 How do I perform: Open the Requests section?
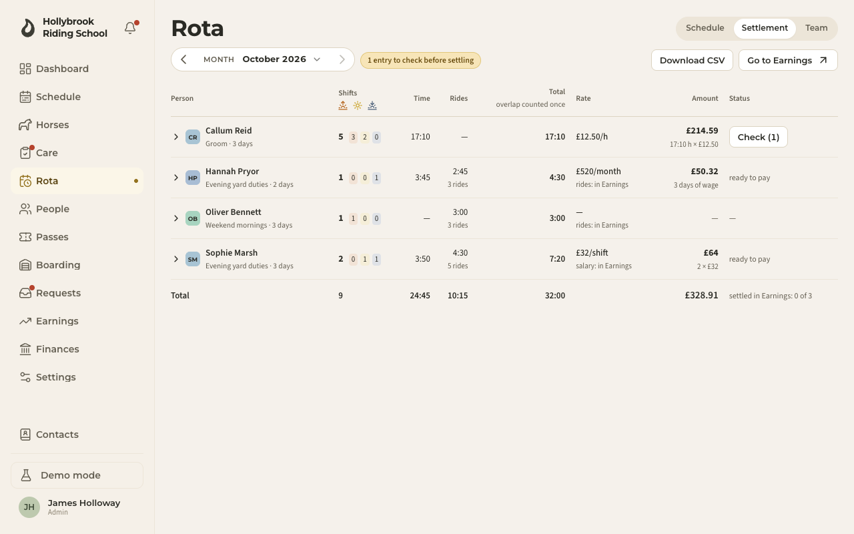(77, 293)
